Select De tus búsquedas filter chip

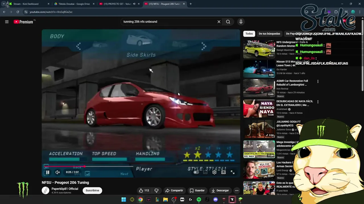point(269,34)
